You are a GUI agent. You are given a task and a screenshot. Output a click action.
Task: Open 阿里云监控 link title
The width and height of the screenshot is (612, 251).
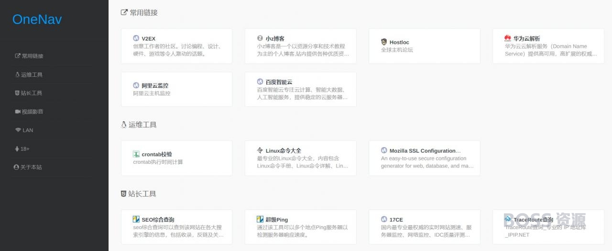tap(155, 86)
